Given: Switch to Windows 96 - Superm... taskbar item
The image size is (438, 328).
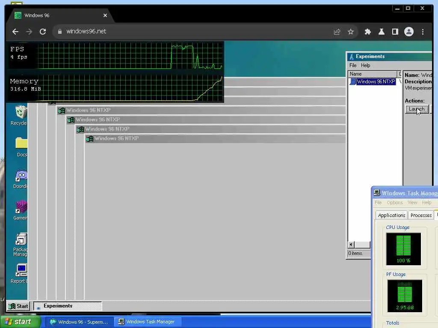Looking at the screenshot, I should click(79, 322).
